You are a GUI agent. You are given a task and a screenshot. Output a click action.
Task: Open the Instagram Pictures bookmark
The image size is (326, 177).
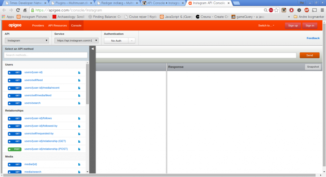(x=33, y=17)
